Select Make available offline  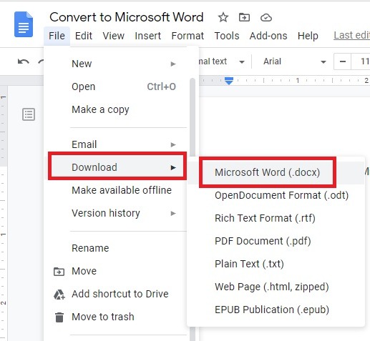(117, 190)
